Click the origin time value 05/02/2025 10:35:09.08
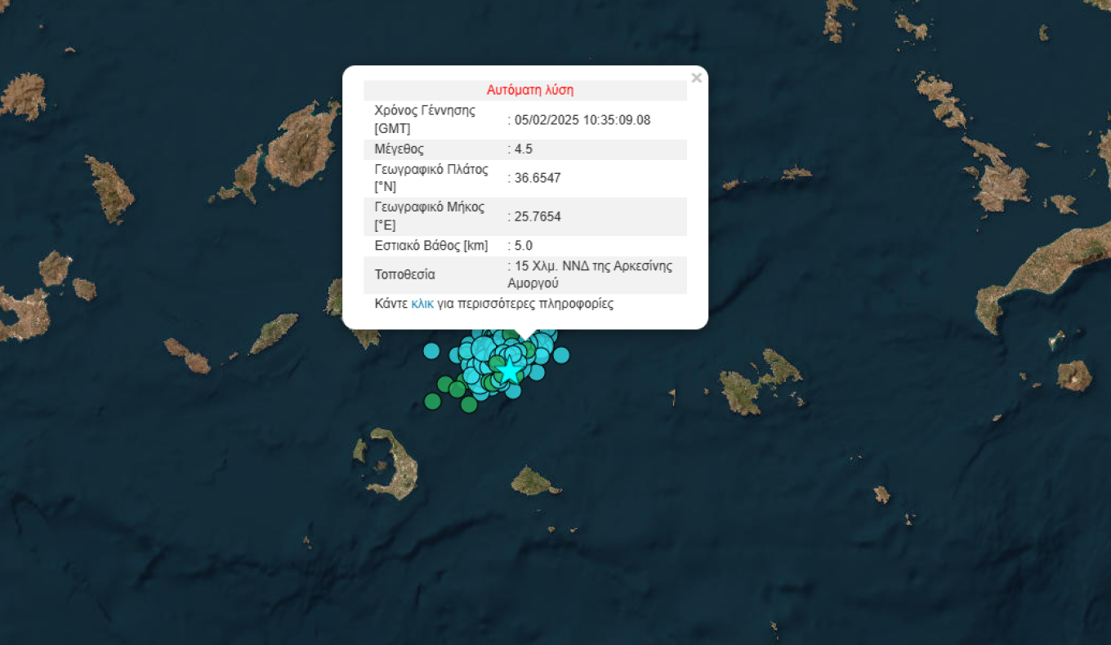Screen dimensions: 1111x645 point(582,120)
